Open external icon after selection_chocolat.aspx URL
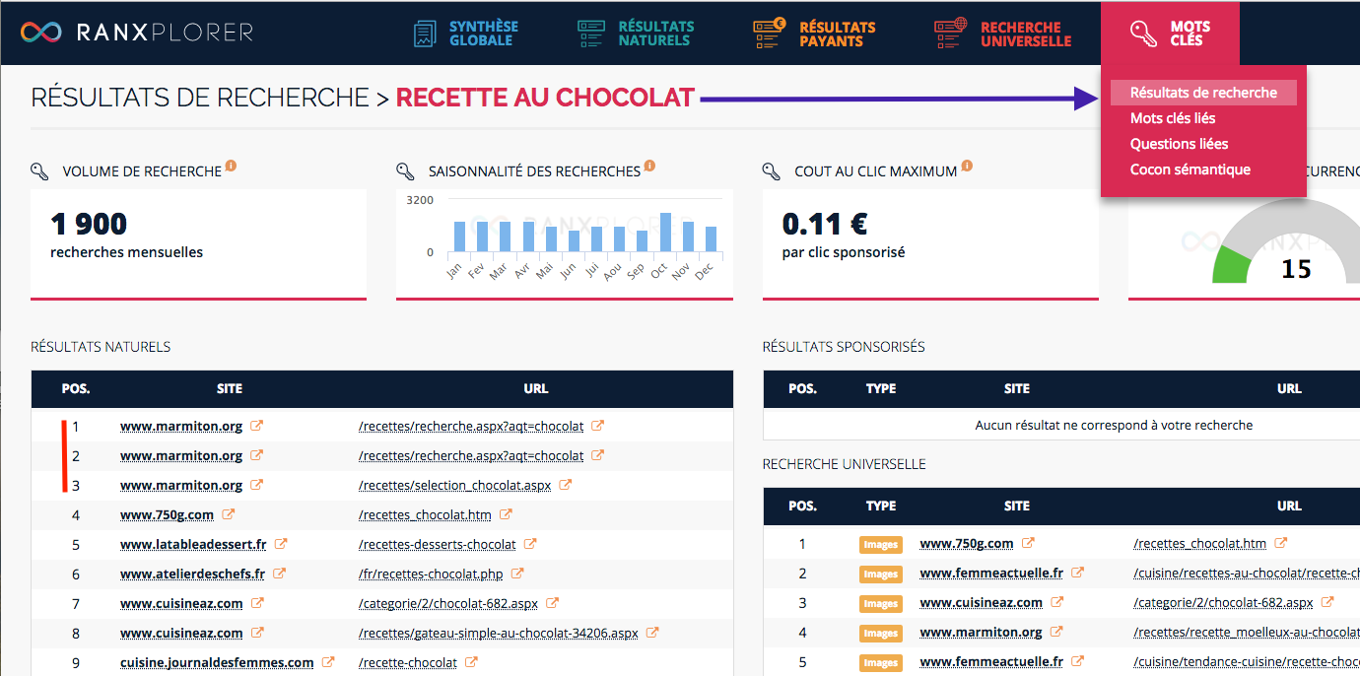The image size is (1360, 676). pyautogui.click(x=566, y=485)
